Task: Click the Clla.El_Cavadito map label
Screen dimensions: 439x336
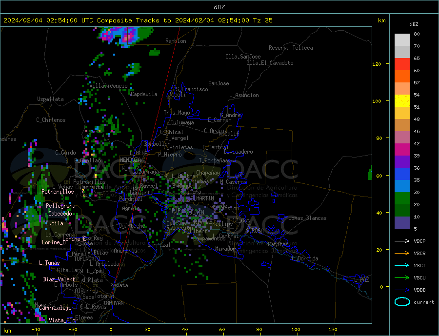Action: click(270, 63)
